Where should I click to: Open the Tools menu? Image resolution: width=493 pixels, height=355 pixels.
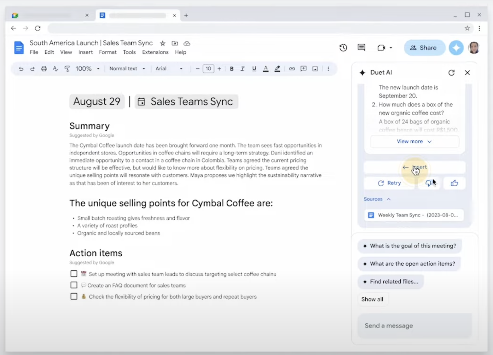[129, 52]
